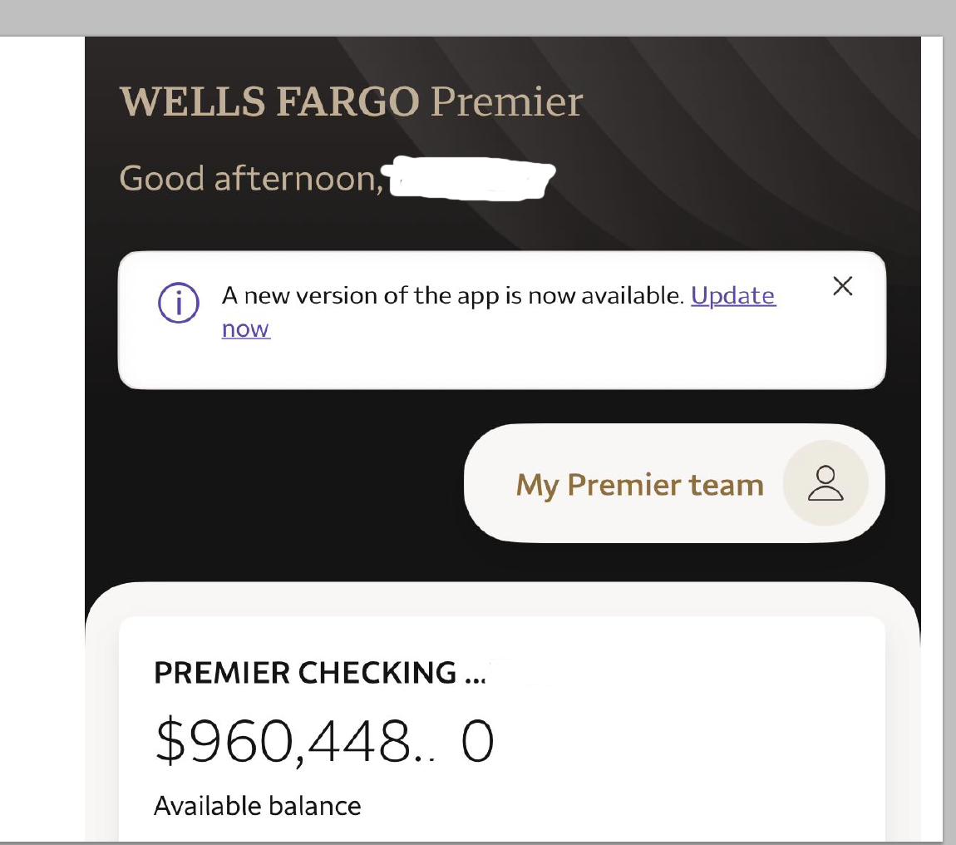Click the dollar sign of the balance

click(x=170, y=743)
